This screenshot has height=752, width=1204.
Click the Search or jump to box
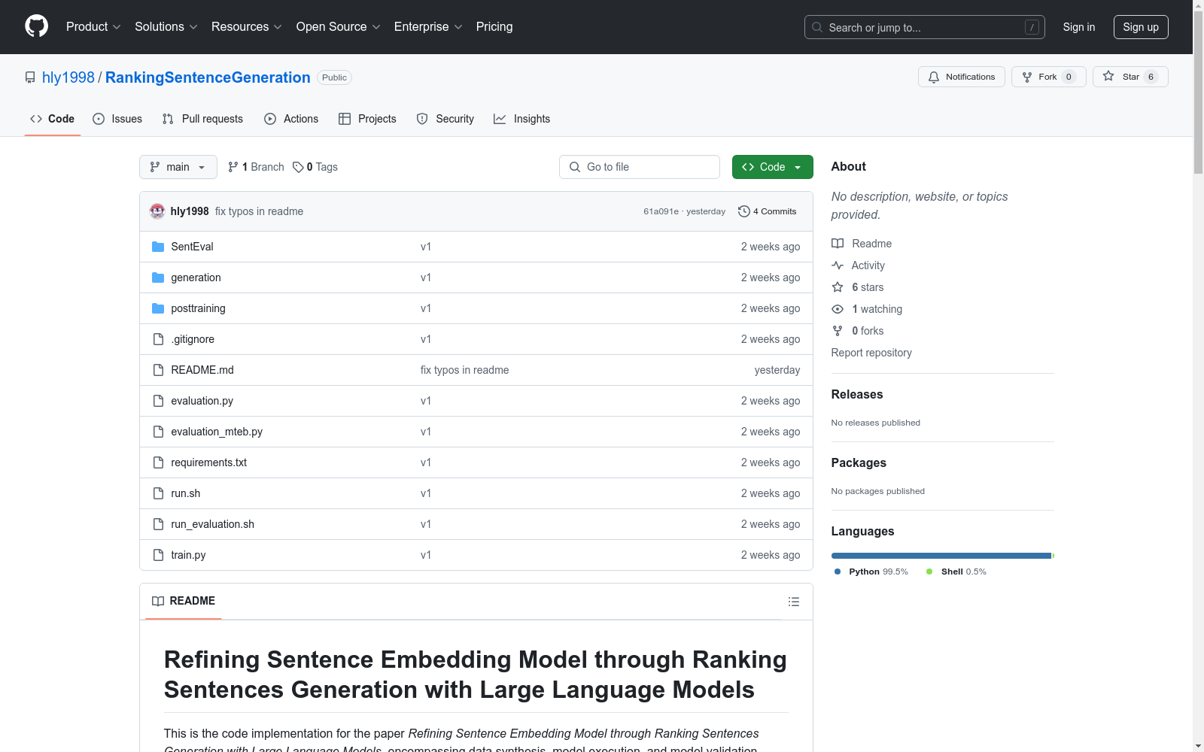pos(925,27)
